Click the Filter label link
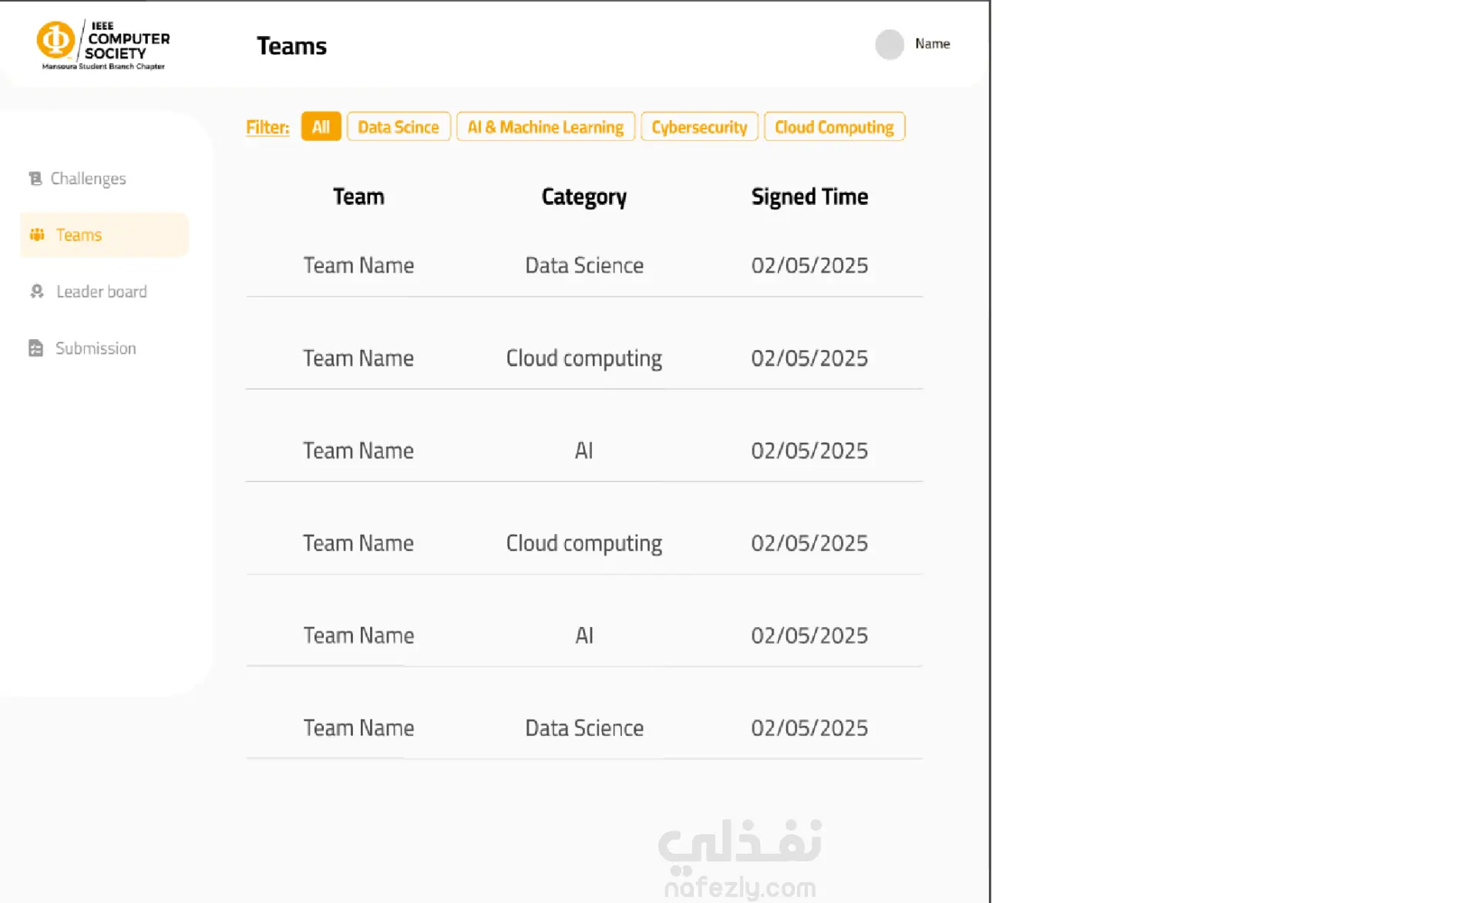1480x903 pixels. [267, 127]
